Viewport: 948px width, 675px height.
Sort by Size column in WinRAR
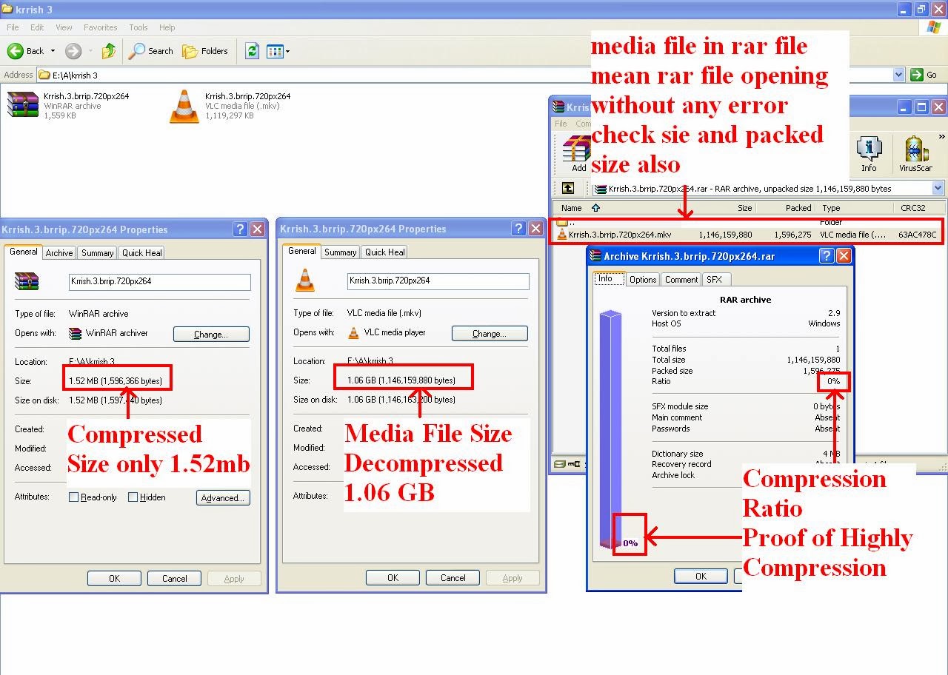pyautogui.click(x=744, y=208)
